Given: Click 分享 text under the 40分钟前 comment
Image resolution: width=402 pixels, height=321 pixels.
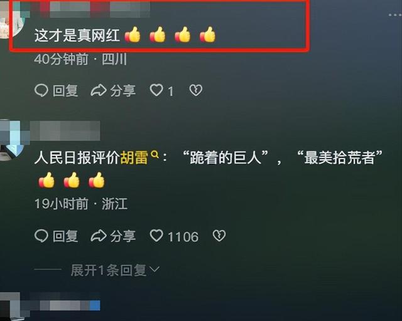Looking at the screenshot, I should pos(123,91).
